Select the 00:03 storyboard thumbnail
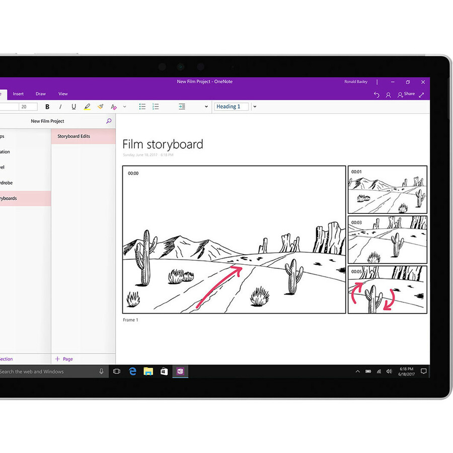This screenshot has height=453, width=453. pyautogui.click(x=387, y=240)
